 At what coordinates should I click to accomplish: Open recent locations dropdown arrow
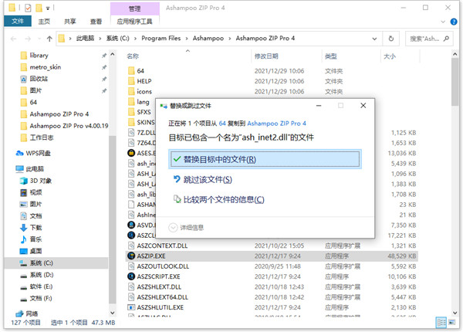[39, 39]
